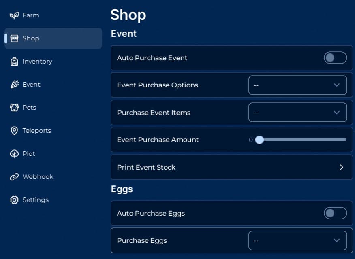Click the Farm leaf icon
This screenshot has width=355, height=259.
tap(14, 15)
